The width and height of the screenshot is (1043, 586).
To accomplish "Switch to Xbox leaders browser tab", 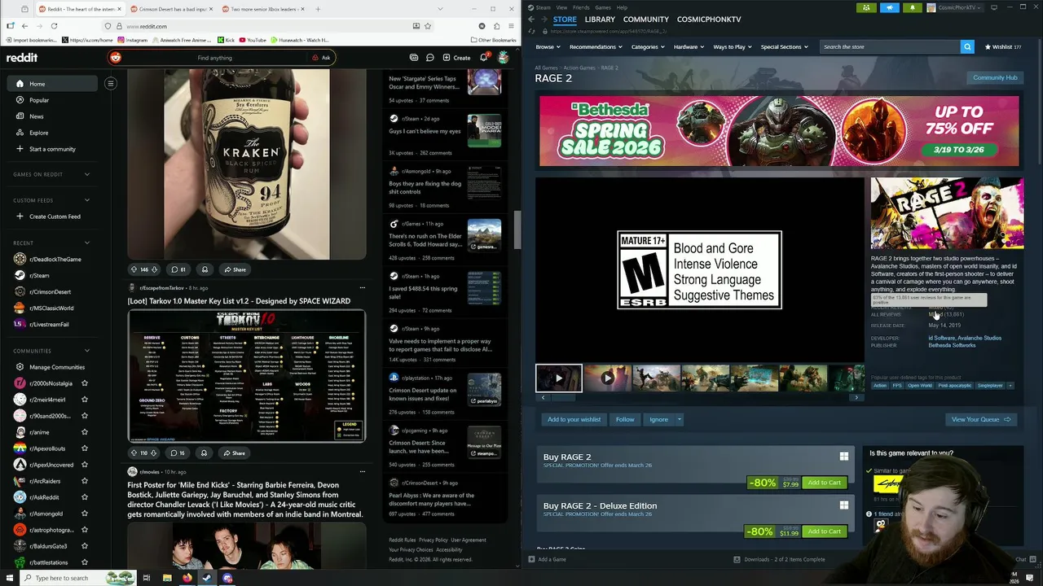I will tap(265, 9).
